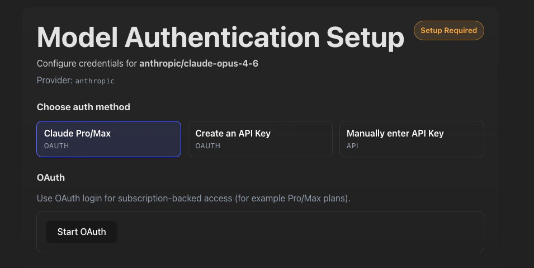534x268 pixels.
Task: Click the Provider: label
Action: click(55, 81)
